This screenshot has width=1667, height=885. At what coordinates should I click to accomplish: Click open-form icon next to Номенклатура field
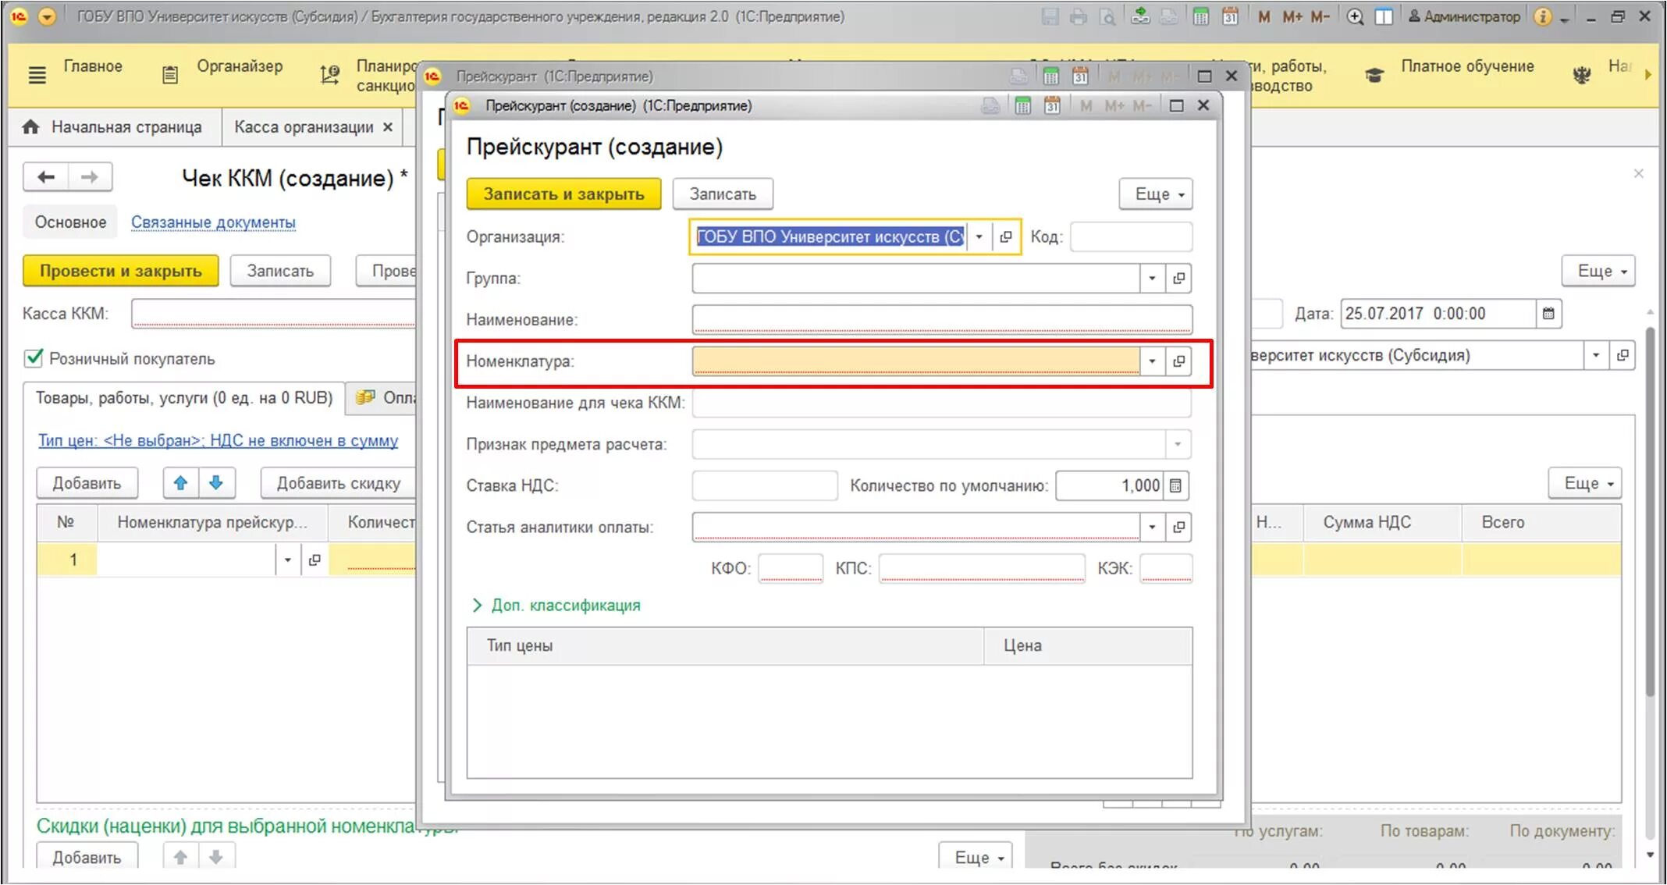tap(1178, 361)
